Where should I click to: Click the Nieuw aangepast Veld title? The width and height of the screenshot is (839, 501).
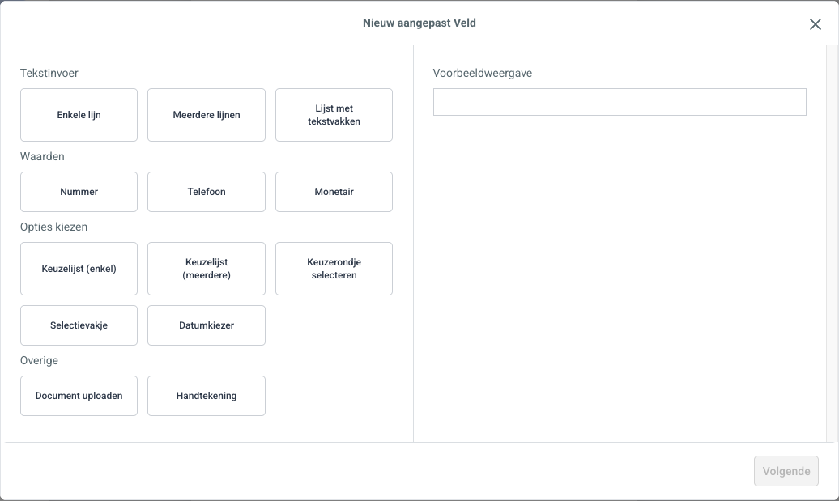click(x=419, y=23)
